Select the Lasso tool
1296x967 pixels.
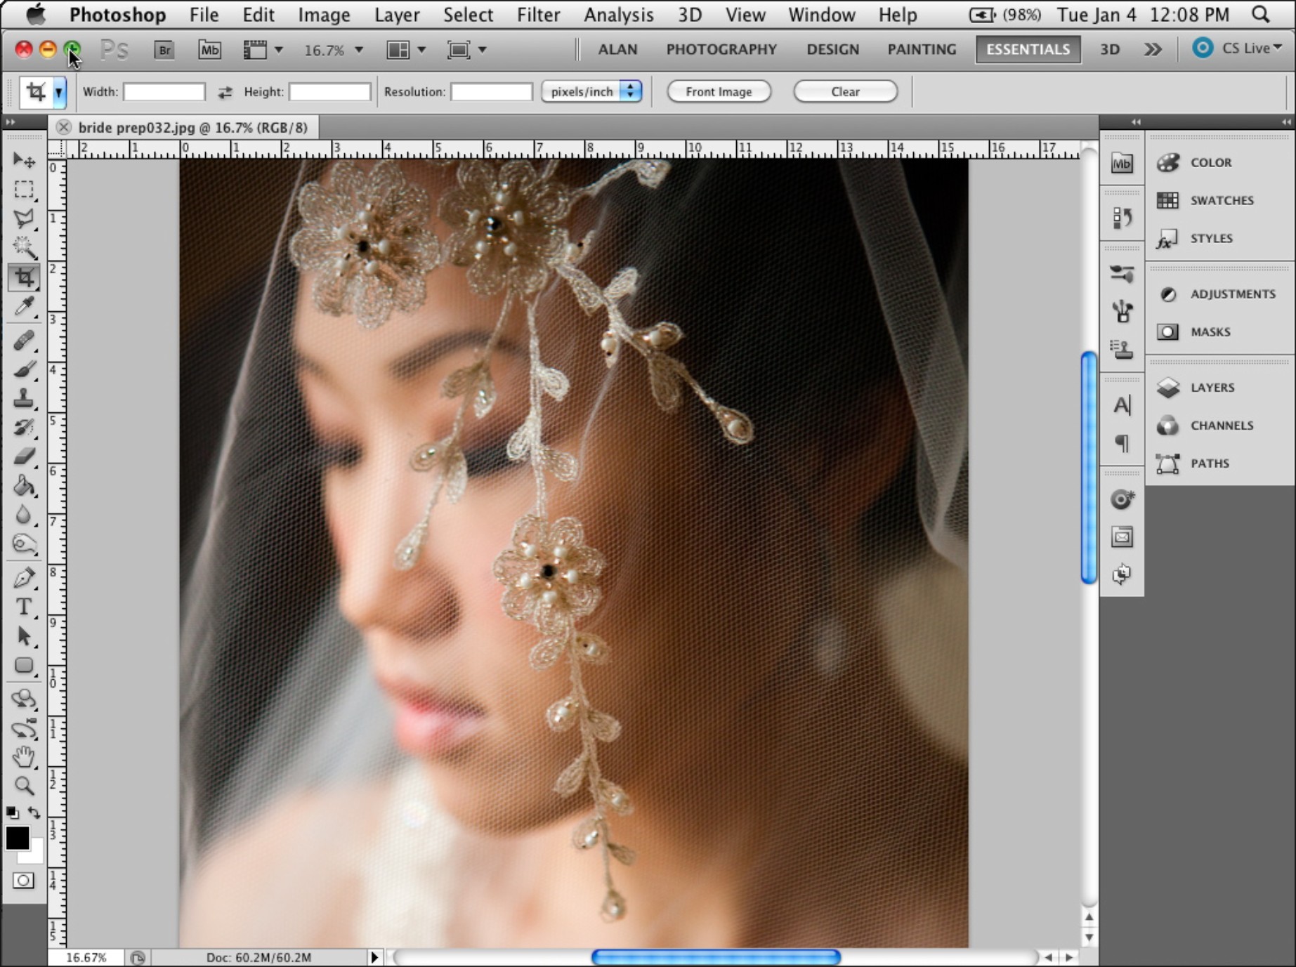(24, 218)
